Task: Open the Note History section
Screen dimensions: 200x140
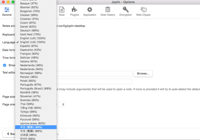Action: pos(108,12)
